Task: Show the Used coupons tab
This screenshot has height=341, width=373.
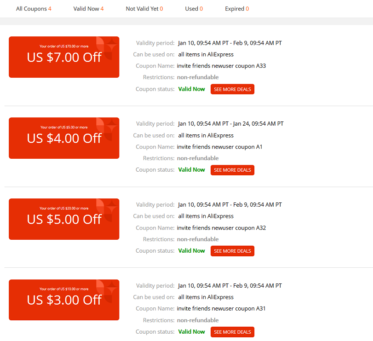Action: [x=194, y=9]
